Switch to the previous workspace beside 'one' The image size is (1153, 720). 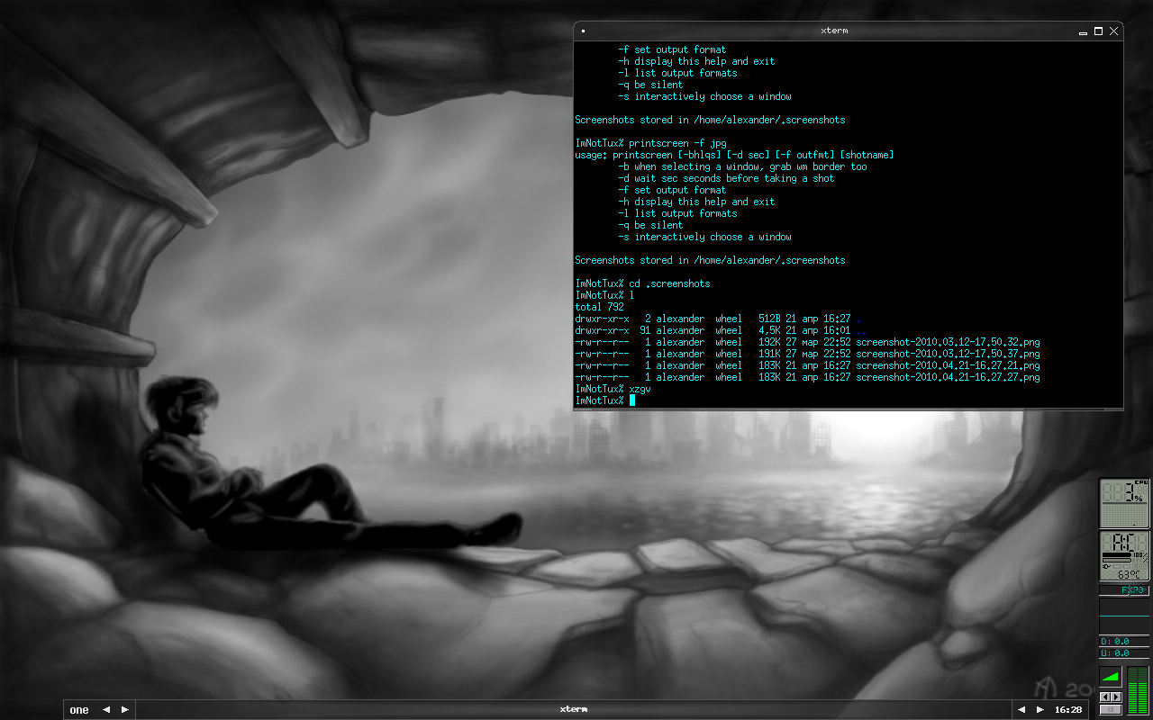(106, 710)
